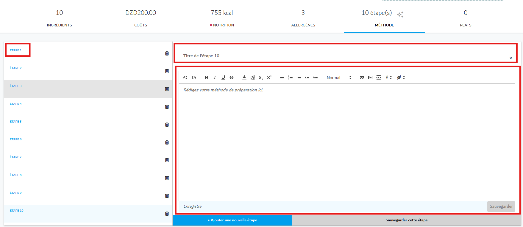Click into the preparation method text area

click(347, 142)
